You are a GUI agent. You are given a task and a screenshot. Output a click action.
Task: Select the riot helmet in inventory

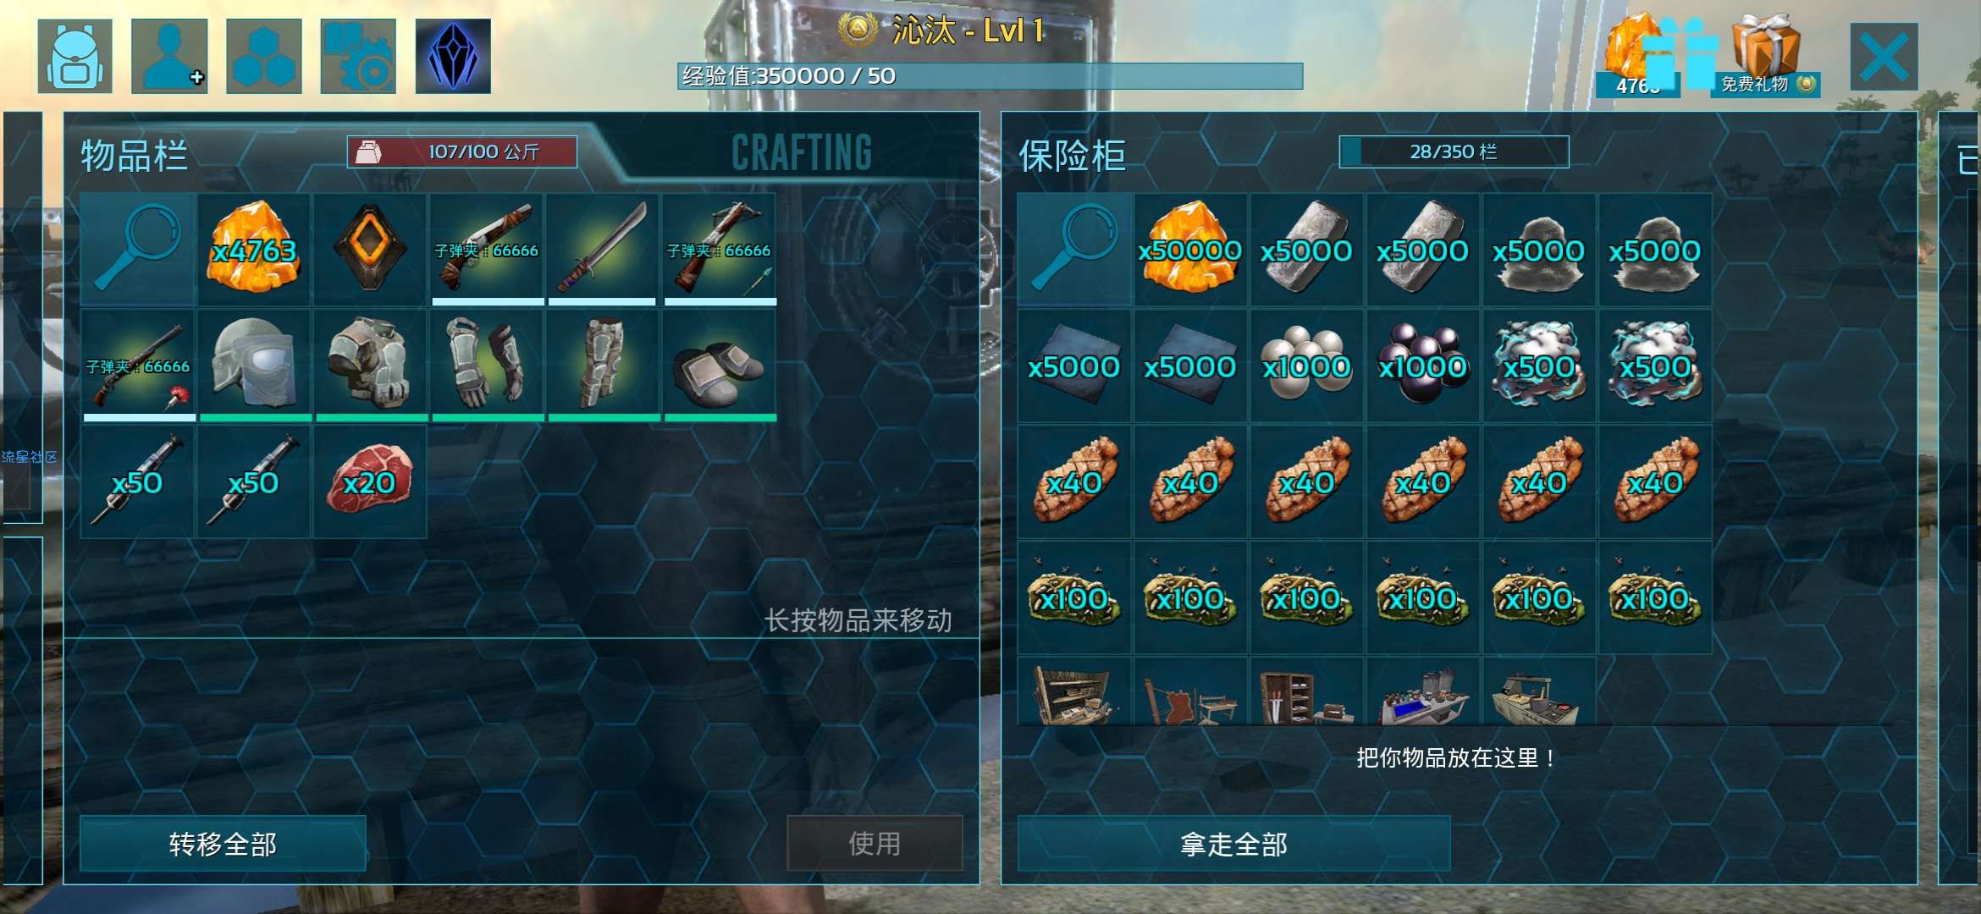[254, 366]
